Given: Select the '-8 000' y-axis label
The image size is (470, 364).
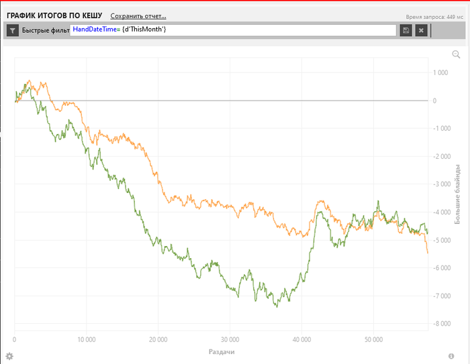Looking at the screenshot, I should pyautogui.click(x=442, y=324).
